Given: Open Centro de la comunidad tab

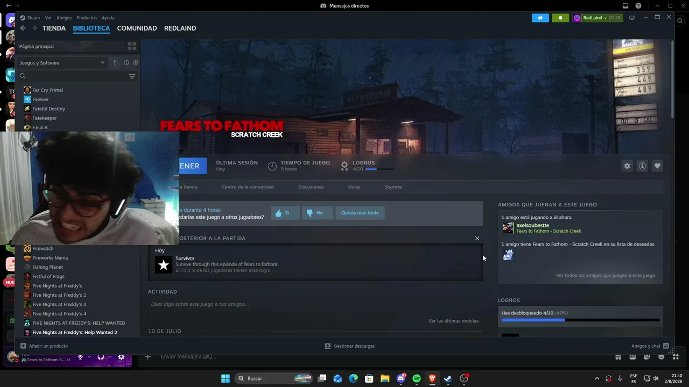Looking at the screenshot, I should click(x=248, y=187).
